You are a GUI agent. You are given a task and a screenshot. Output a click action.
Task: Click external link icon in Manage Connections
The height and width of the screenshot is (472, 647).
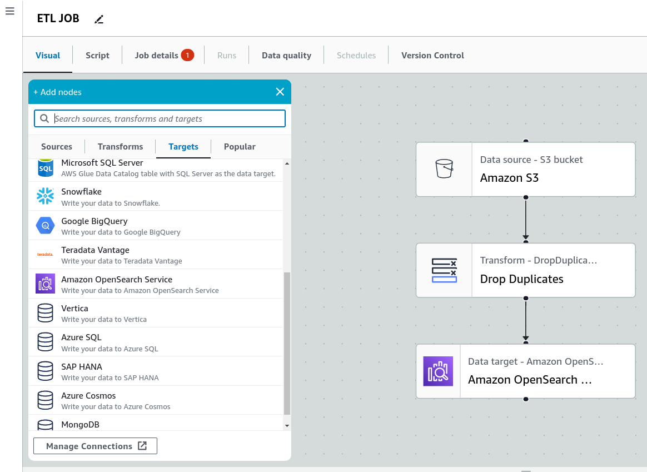142,446
